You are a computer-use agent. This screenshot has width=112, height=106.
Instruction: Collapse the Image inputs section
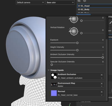click(x=49, y=70)
